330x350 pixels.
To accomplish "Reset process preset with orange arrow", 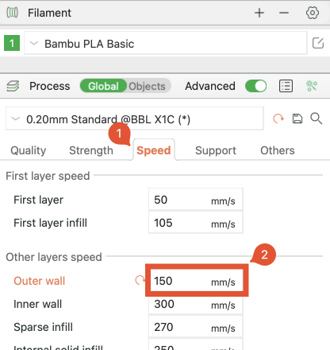I will pos(278,119).
